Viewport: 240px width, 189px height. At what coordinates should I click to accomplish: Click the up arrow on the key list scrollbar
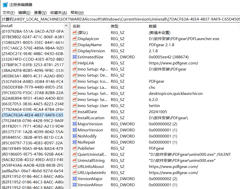pyautogui.click(x=66, y=25)
